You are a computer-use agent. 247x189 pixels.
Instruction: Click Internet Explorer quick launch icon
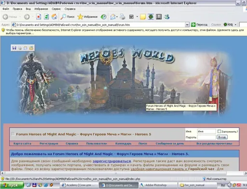46,185
